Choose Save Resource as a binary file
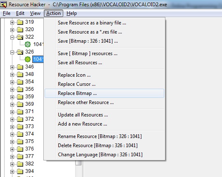Image resolution: width=222 pixels, height=177 pixels. (104, 23)
